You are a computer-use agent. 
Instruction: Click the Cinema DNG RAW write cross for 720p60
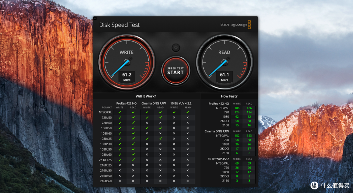[147, 123]
